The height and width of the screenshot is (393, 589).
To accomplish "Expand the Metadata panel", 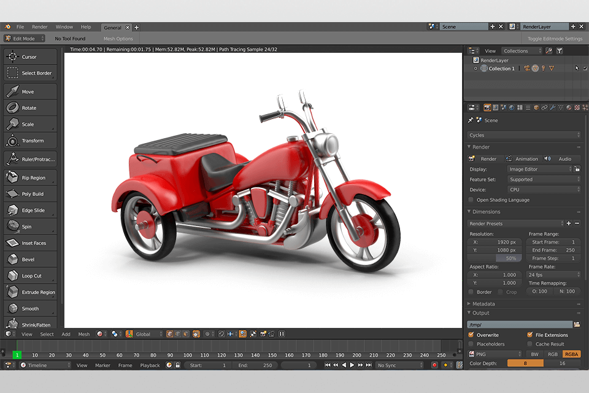I will point(483,304).
